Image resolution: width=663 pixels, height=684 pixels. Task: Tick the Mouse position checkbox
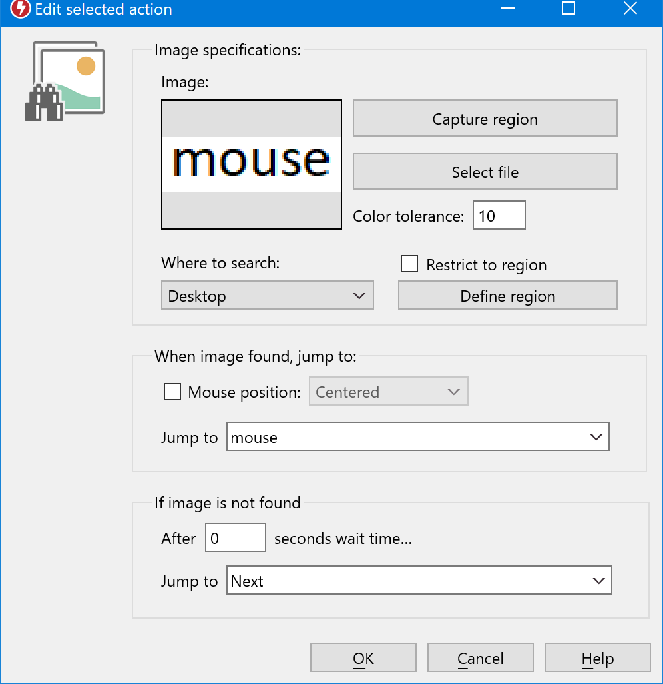172,392
